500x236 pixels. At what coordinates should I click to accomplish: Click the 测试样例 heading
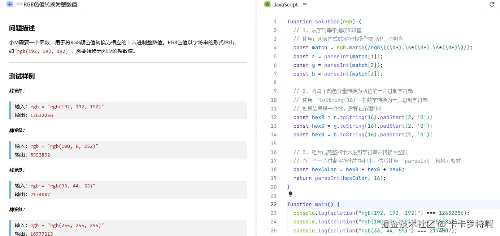tap(22, 76)
